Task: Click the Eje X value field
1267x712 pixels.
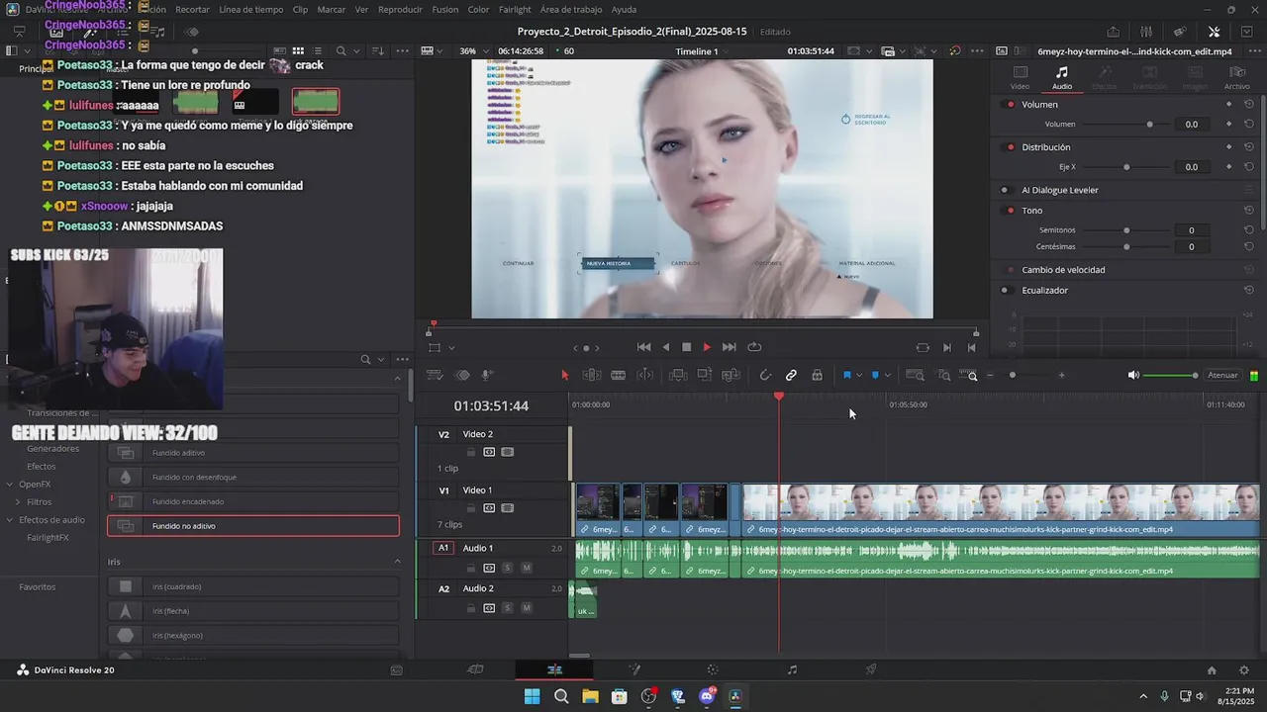Action: (1192, 167)
